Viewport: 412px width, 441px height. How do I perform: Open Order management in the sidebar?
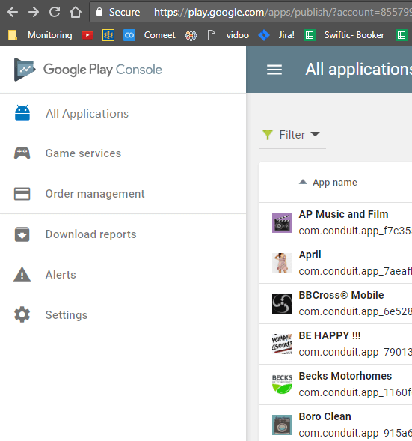click(95, 194)
